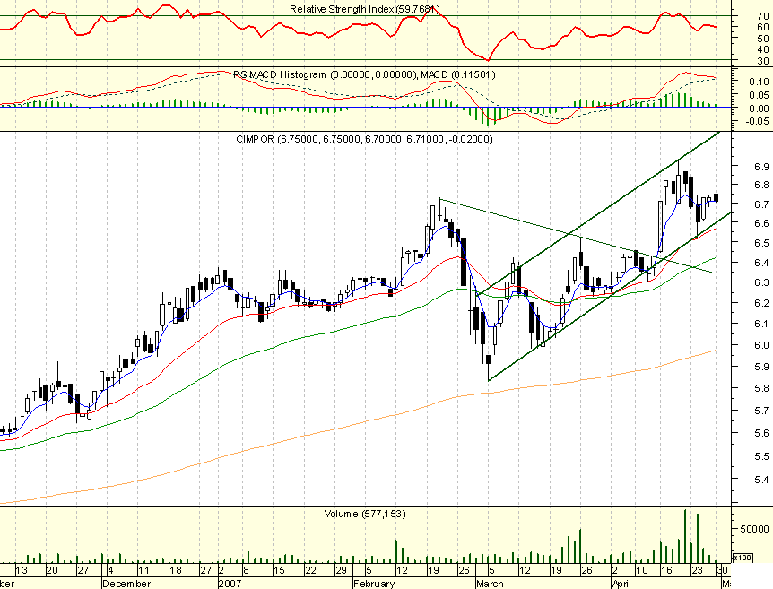Click the 18 date label
The height and width of the screenshot is (589, 773).
click(175, 571)
